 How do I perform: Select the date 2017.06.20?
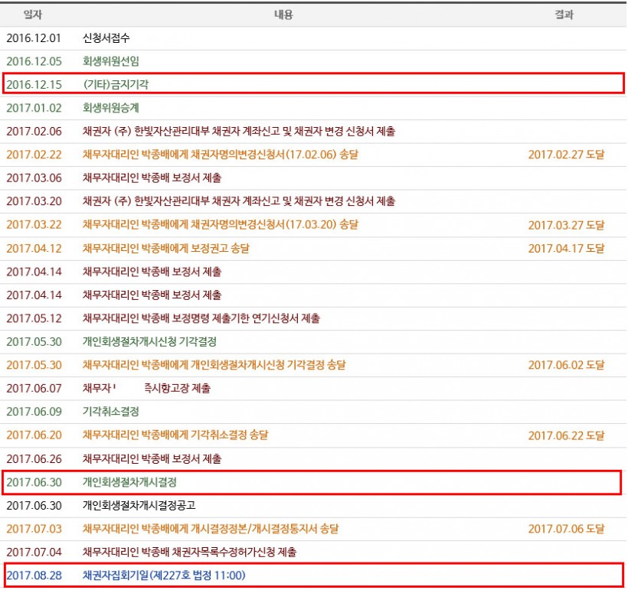(x=34, y=435)
